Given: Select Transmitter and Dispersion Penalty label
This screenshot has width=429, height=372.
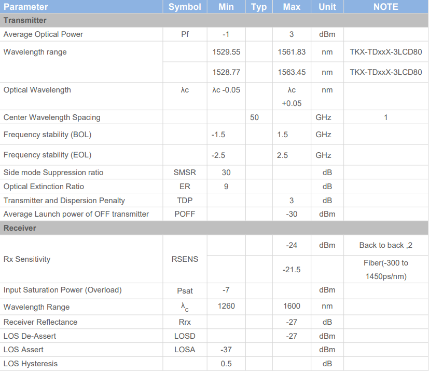Looking at the screenshot, I should point(64,201).
